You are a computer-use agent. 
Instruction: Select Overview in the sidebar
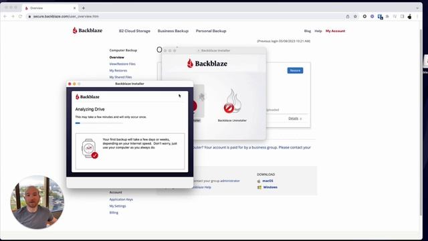[x=116, y=58]
